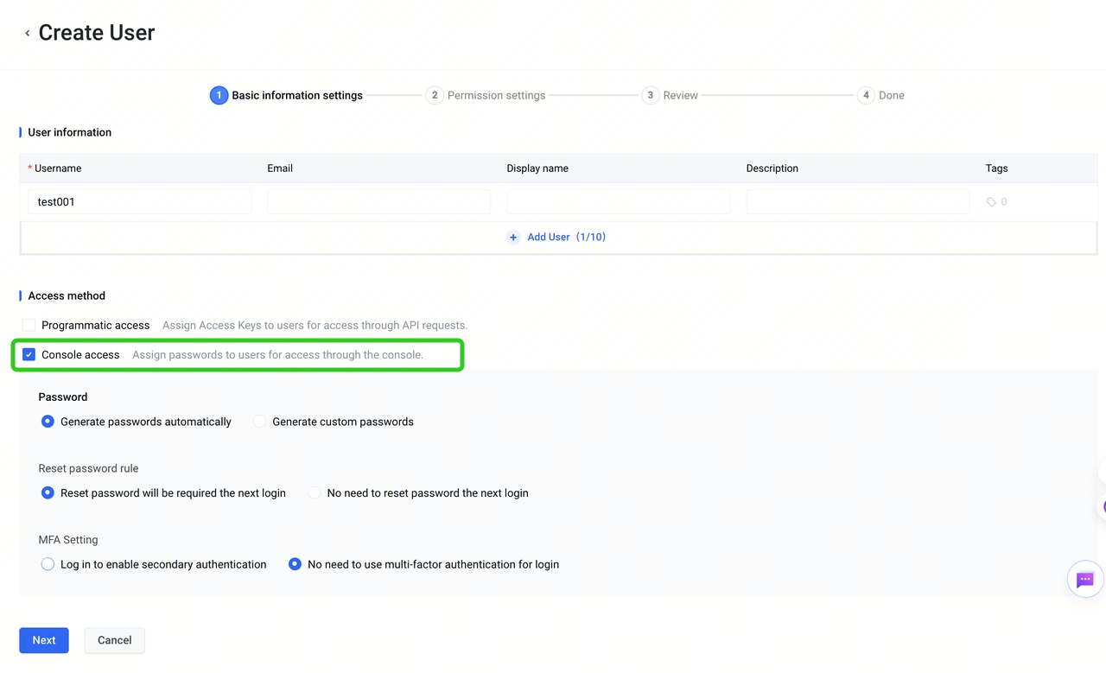The image size is (1106, 673).
Task: Uncheck the Console access checkbox
Action: tap(29, 355)
